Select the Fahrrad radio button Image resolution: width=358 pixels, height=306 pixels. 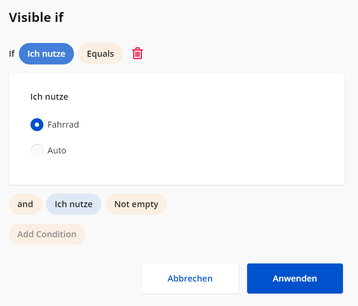coord(37,125)
